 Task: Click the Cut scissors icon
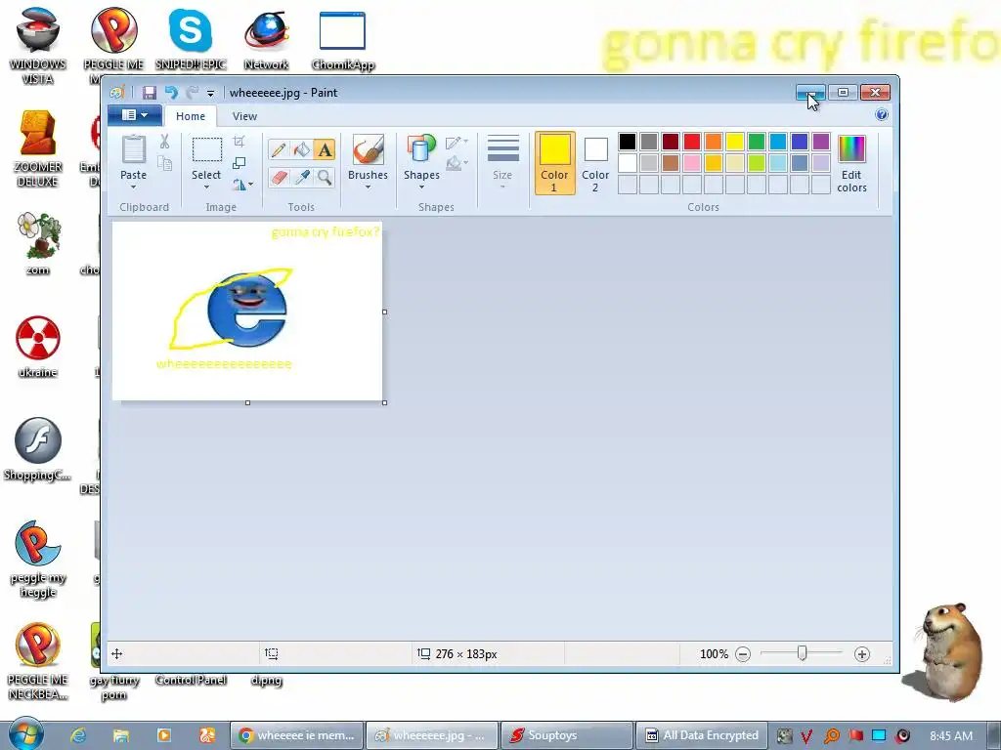point(164,142)
